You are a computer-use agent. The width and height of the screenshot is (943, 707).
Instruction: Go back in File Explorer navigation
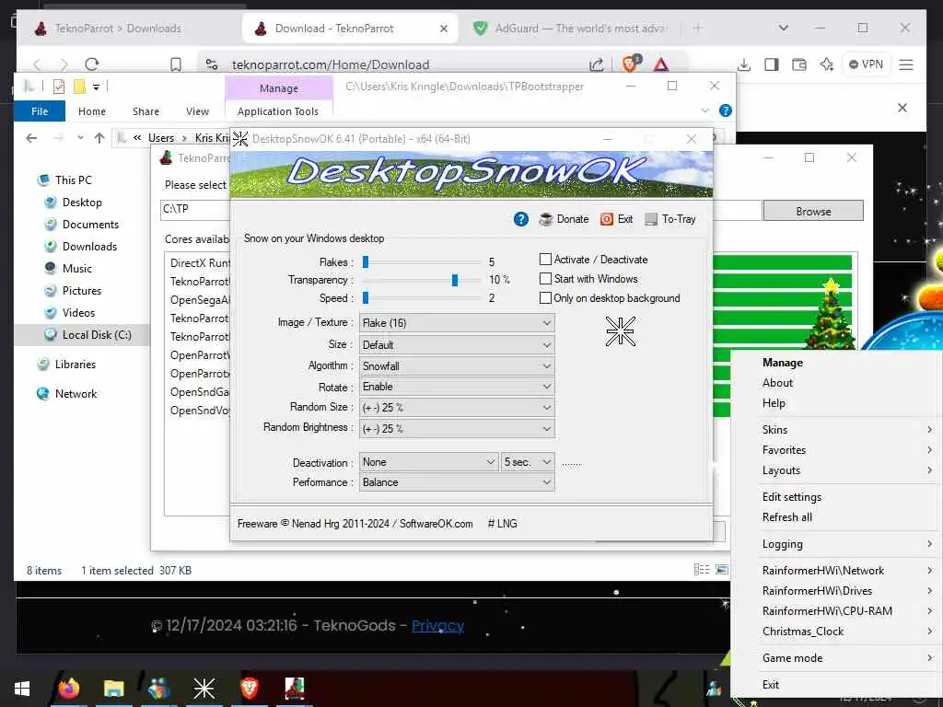tap(32, 138)
